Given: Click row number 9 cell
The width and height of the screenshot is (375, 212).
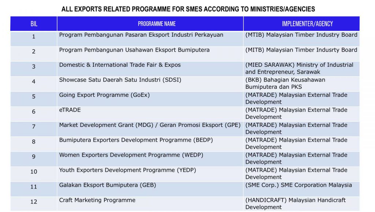Looking at the screenshot, I should [x=34, y=159].
